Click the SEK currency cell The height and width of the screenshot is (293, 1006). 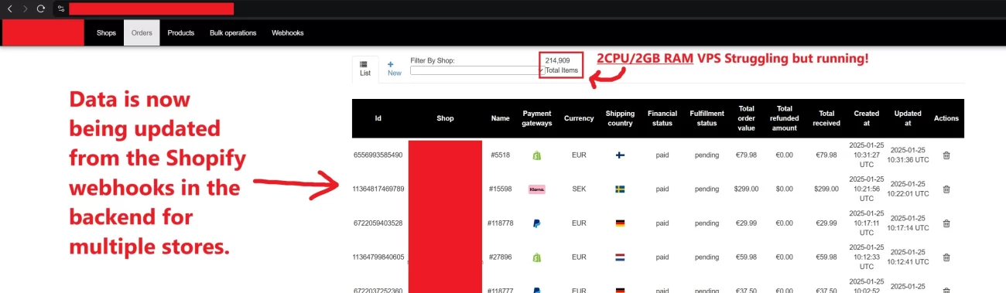579,189
